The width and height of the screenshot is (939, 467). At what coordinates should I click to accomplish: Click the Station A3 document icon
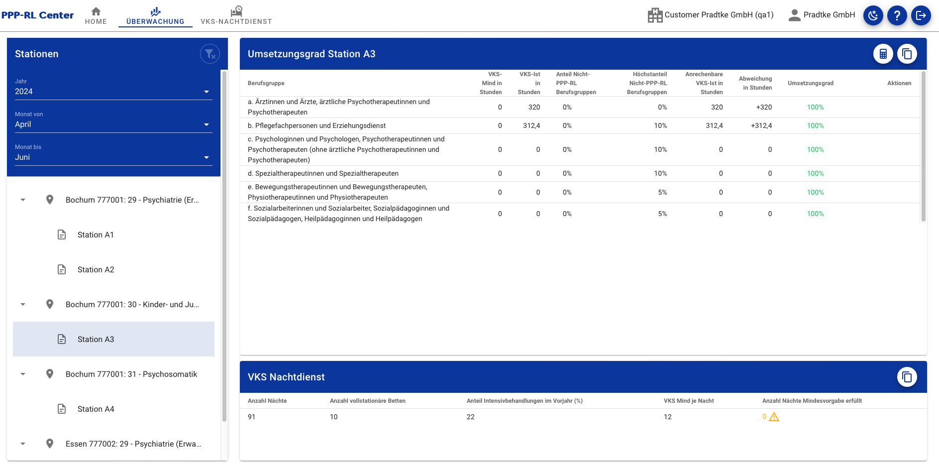(62, 339)
